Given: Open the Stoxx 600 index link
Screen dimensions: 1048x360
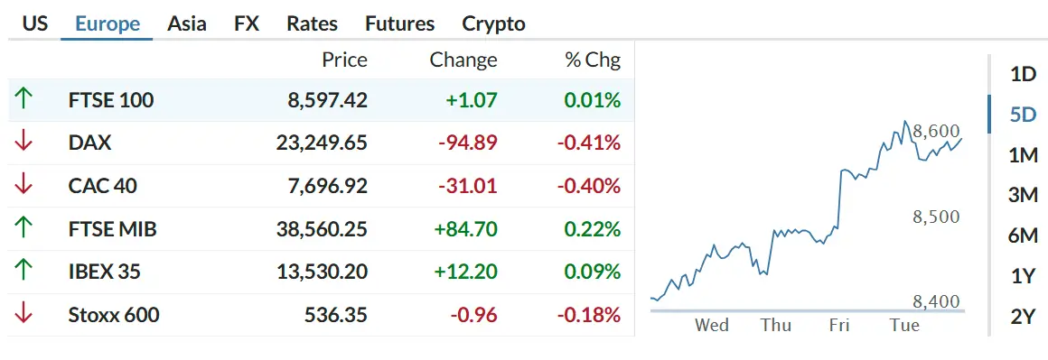Looking at the screenshot, I should click(x=114, y=315).
